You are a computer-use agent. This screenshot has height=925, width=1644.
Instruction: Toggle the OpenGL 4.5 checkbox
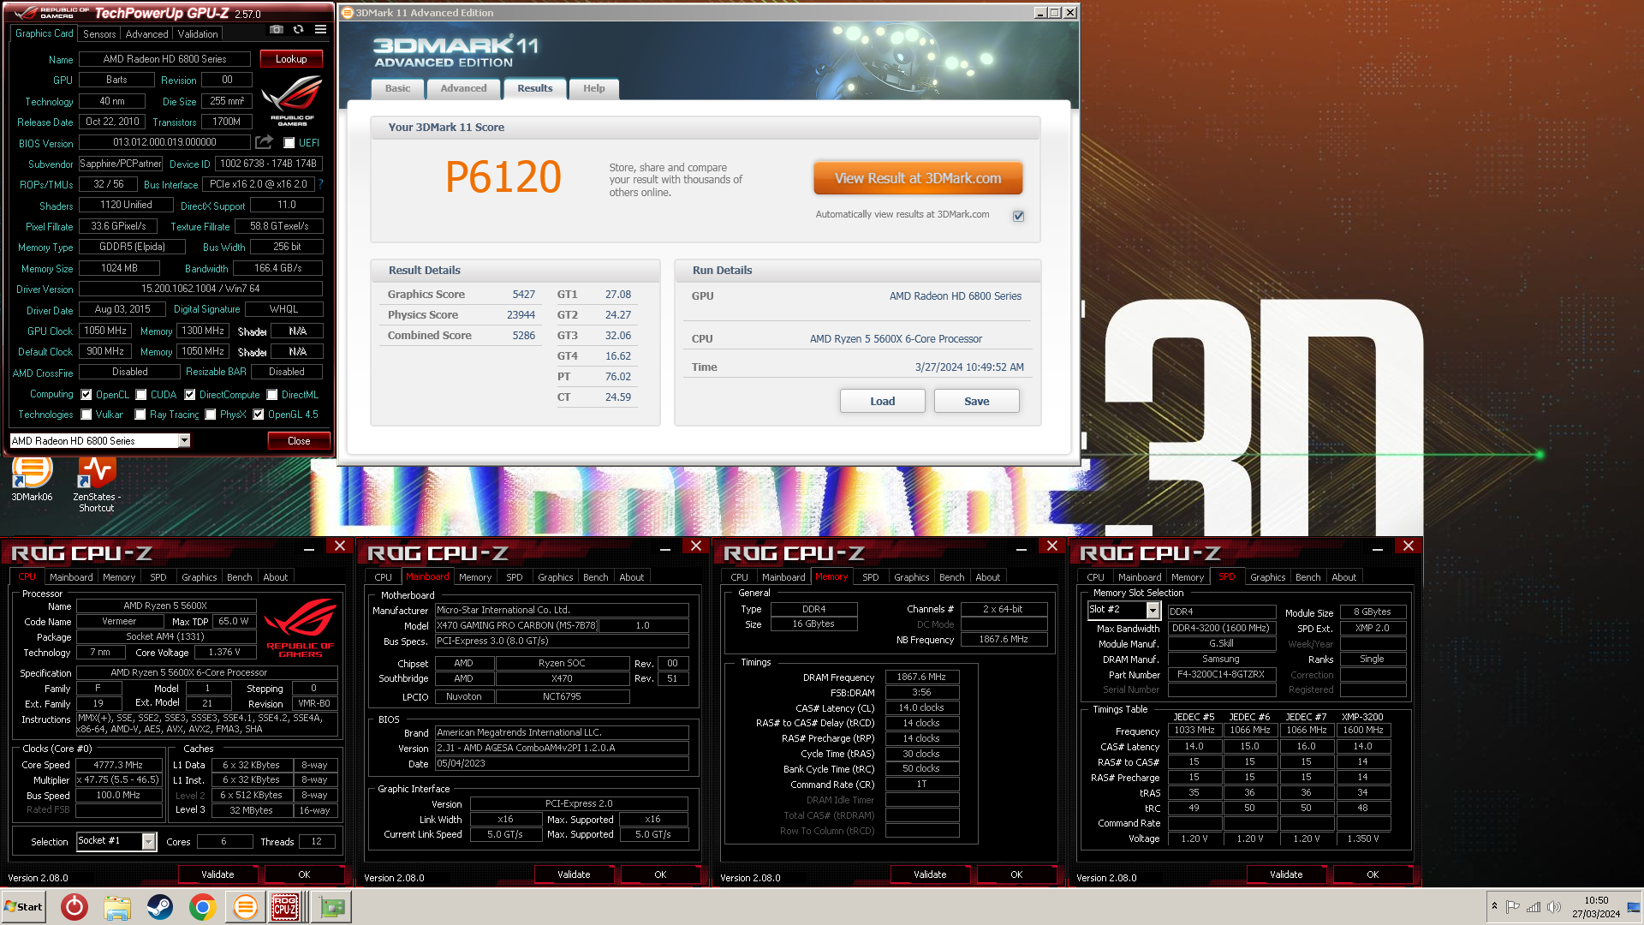(258, 415)
